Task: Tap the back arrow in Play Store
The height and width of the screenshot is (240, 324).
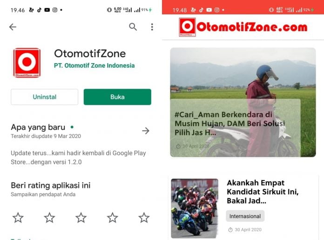Action: 13,27
